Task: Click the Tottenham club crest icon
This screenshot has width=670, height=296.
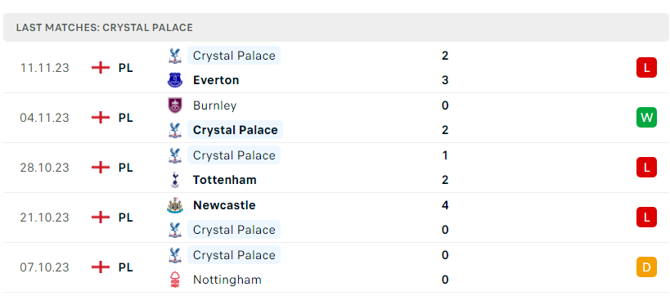Action: point(175,180)
